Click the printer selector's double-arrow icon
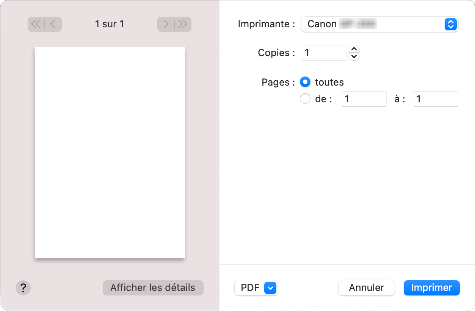The width and height of the screenshot is (475, 311). pos(450,24)
